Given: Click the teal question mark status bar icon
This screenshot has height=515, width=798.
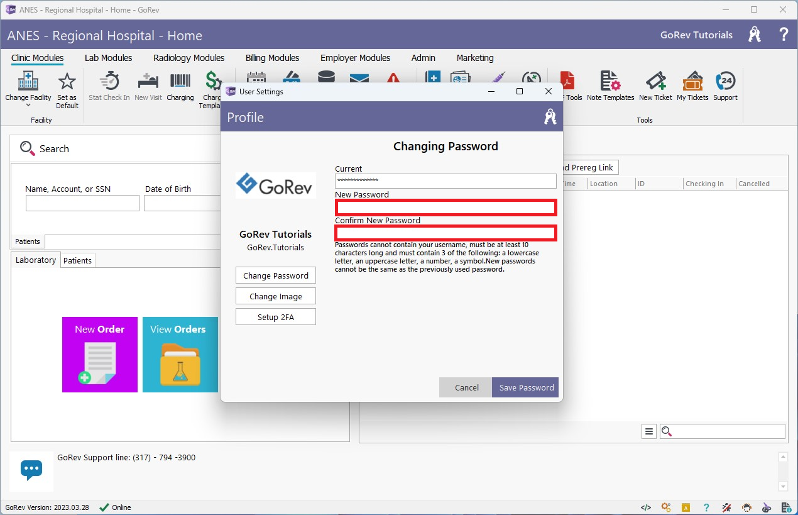Looking at the screenshot, I should click(707, 507).
